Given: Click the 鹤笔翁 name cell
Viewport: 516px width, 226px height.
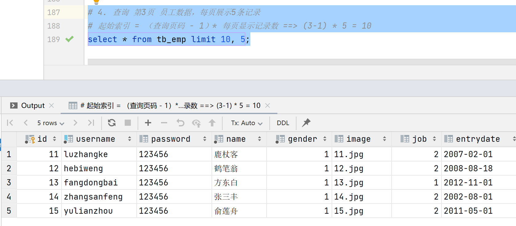Looking at the screenshot, I should click(239, 168).
